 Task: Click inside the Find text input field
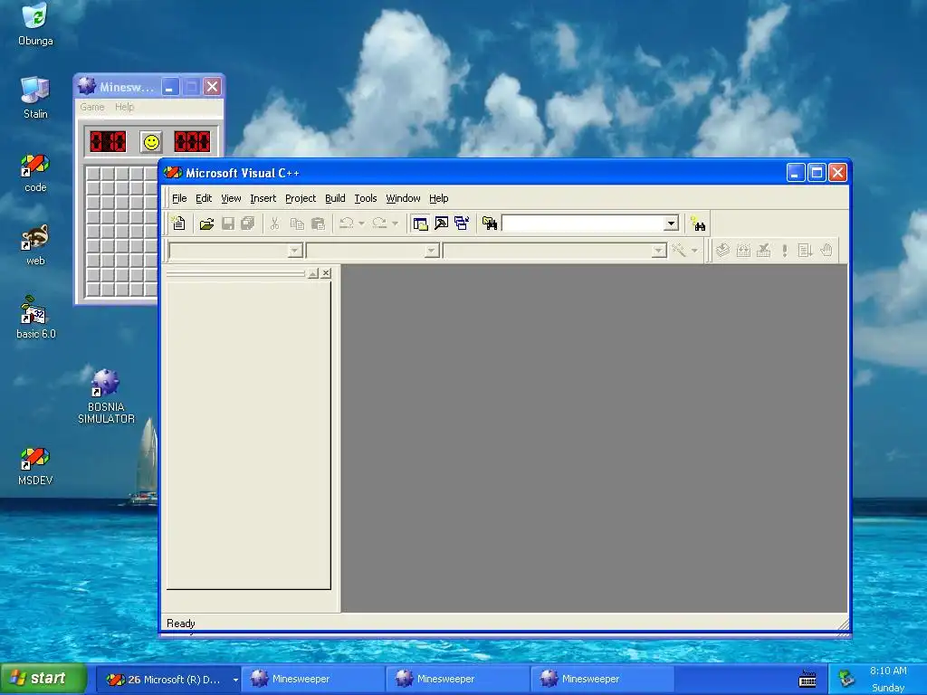(583, 224)
